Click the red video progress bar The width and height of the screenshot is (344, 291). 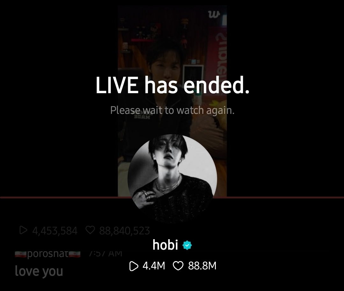[x=172, y=197]
